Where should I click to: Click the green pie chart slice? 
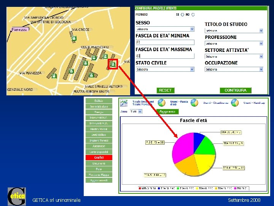point(206,148)
